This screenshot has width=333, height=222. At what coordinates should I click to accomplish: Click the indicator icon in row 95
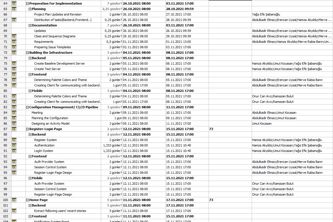click(14, 173)
